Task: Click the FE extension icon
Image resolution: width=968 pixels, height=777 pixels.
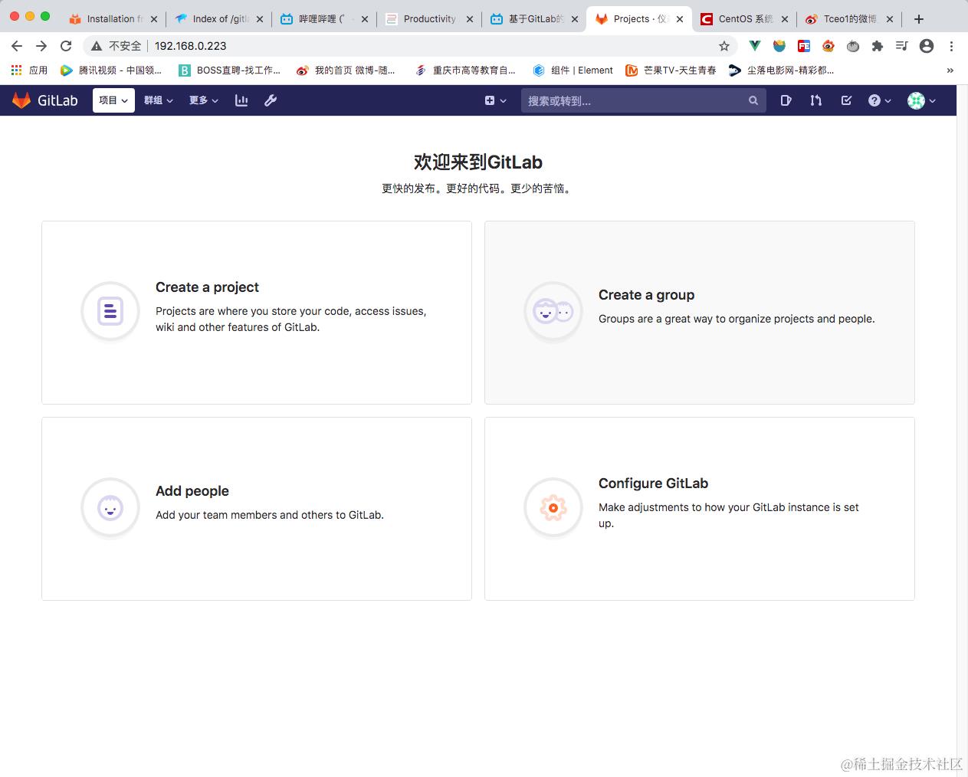Action: click(x=804, y=46)
